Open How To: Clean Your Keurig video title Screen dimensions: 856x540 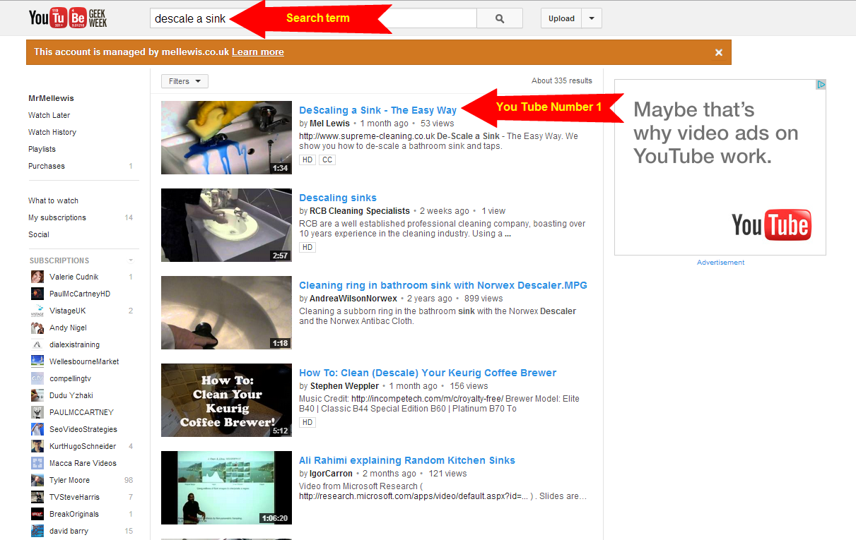click(428, 373)
